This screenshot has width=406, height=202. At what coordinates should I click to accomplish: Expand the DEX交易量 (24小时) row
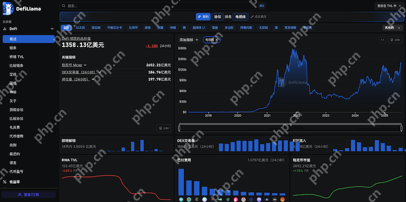(x=81, y=72)
